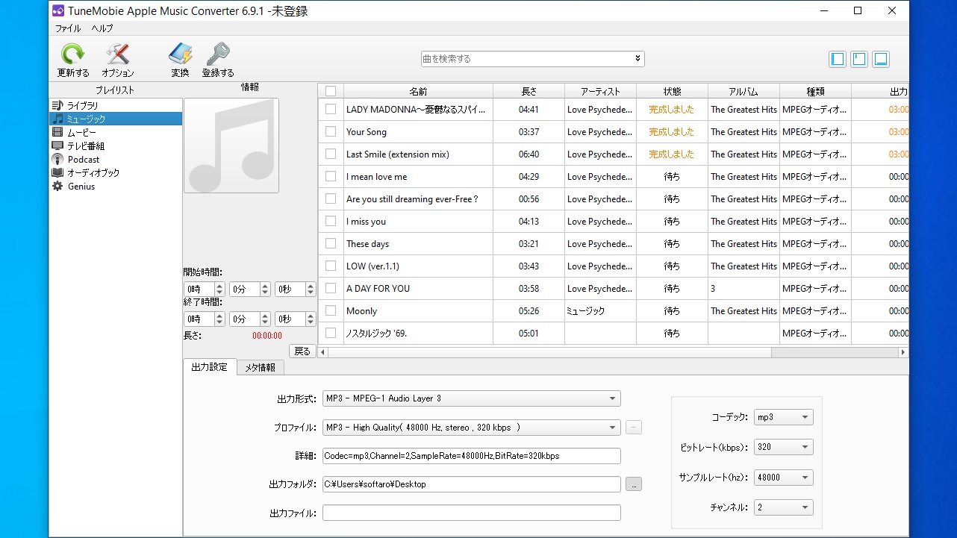Check the box for ノスタルジック '69.
Viewport: 957px width, 538px height.
click(331, 333)
